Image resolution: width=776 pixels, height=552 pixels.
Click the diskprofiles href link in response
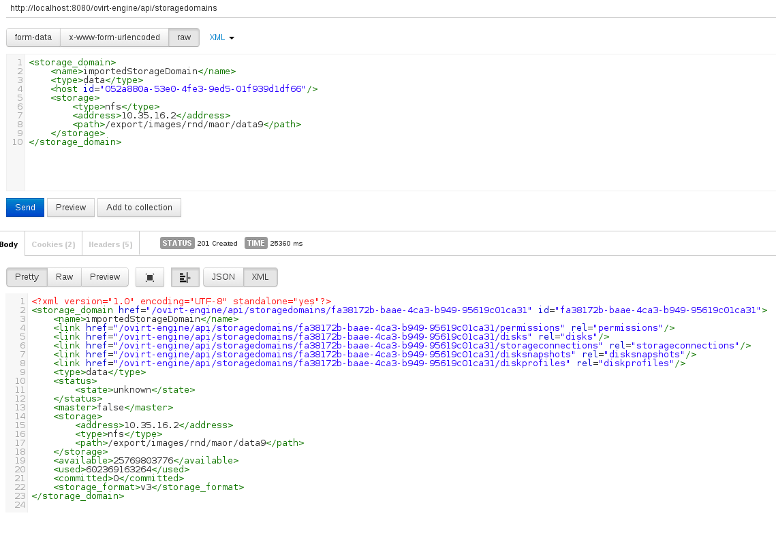click(x=342, y=363)
